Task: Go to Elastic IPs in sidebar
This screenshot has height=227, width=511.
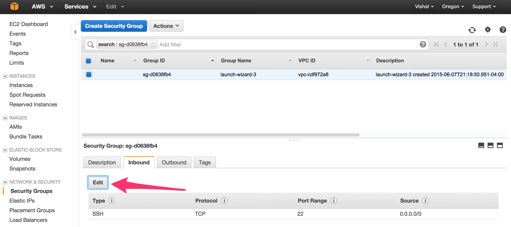Action: click(22, 201)
